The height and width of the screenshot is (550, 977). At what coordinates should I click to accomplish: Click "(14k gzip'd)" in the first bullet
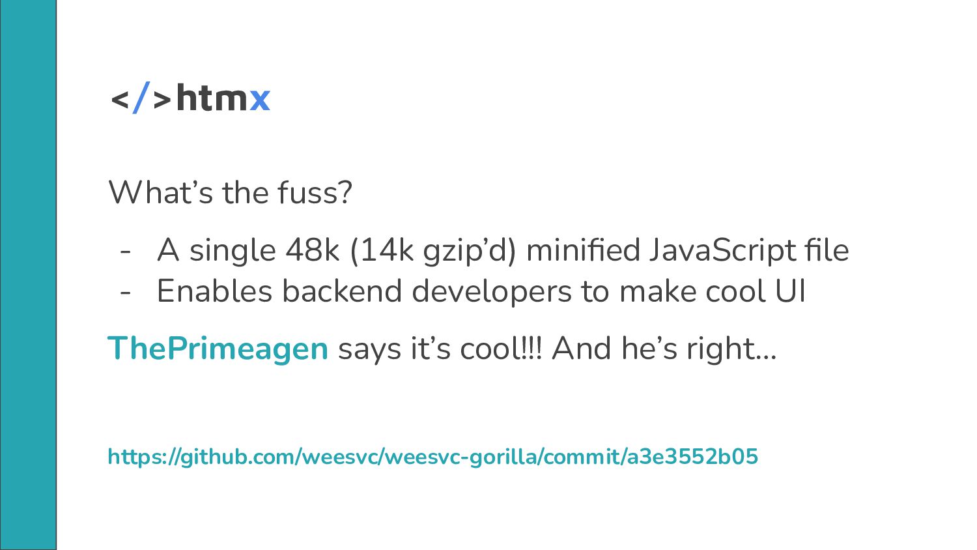(432, 250)
